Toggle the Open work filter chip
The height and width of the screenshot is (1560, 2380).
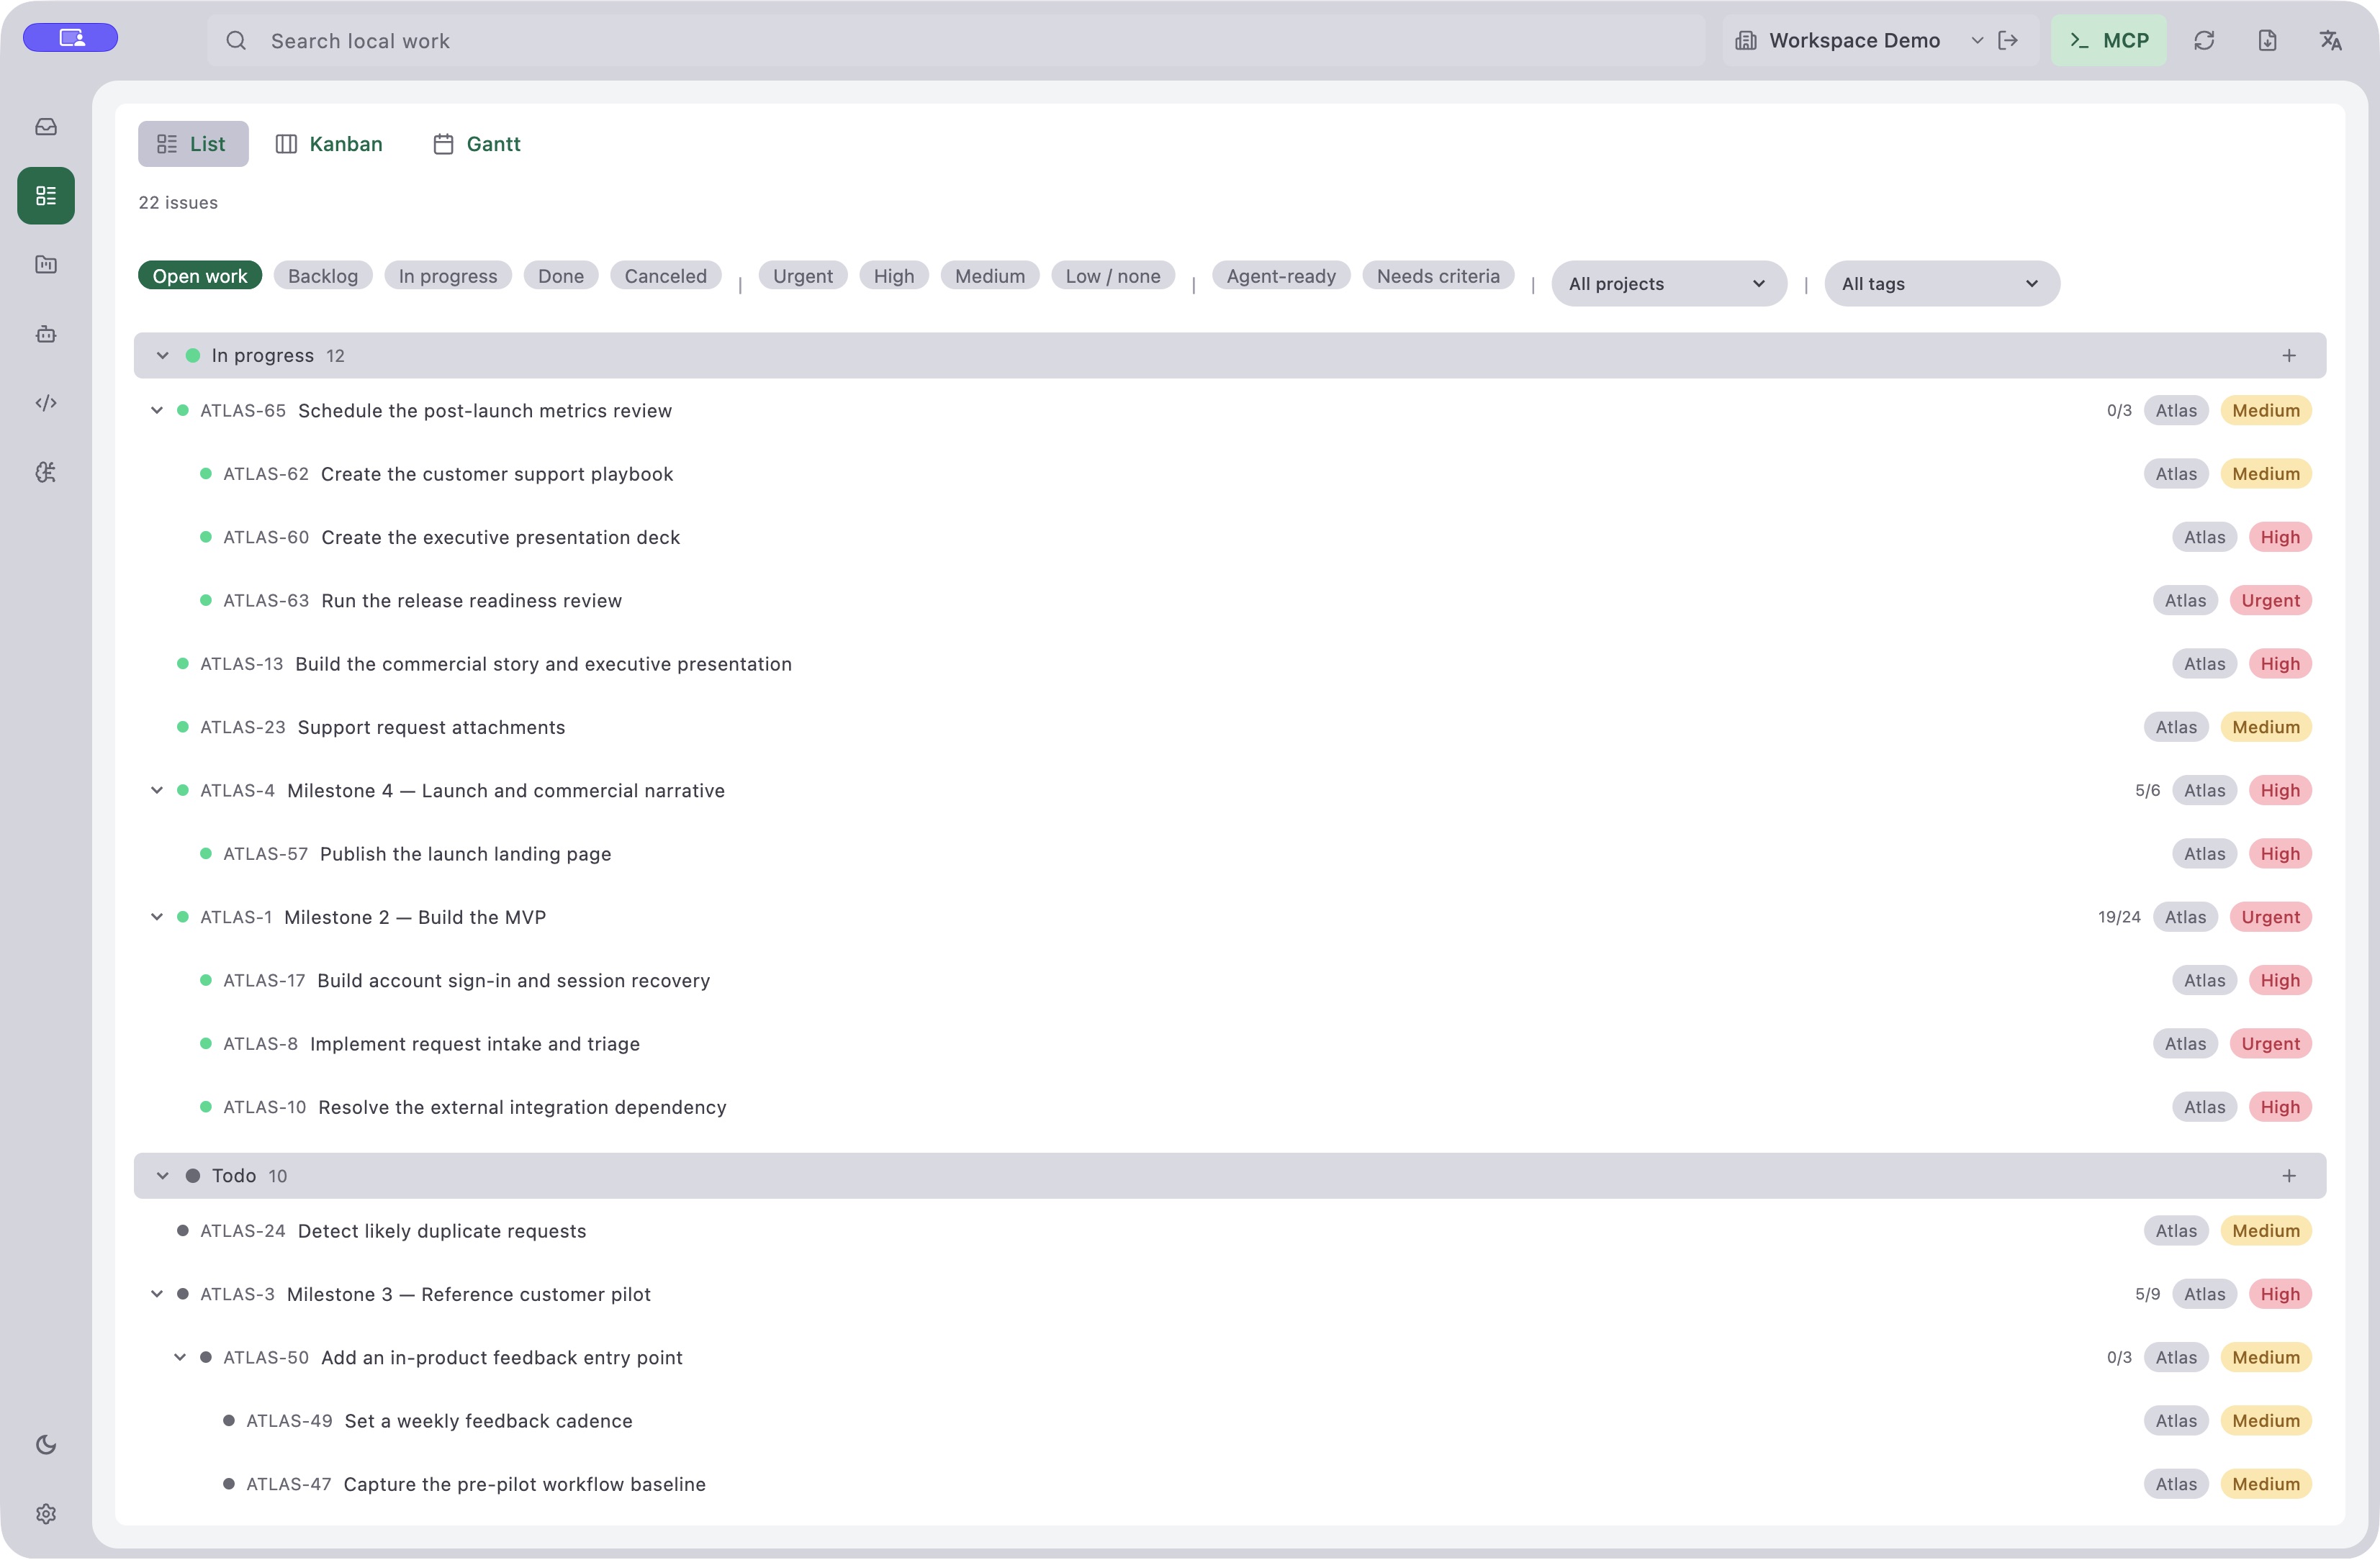point(200,276)
